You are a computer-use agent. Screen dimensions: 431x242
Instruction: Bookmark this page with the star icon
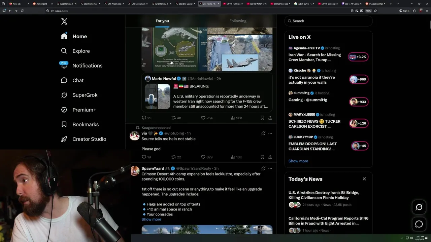pos(375,11)
